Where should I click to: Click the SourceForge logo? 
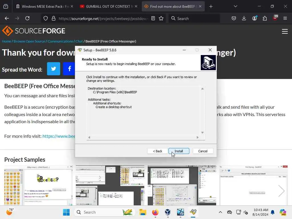click(34, 31)
